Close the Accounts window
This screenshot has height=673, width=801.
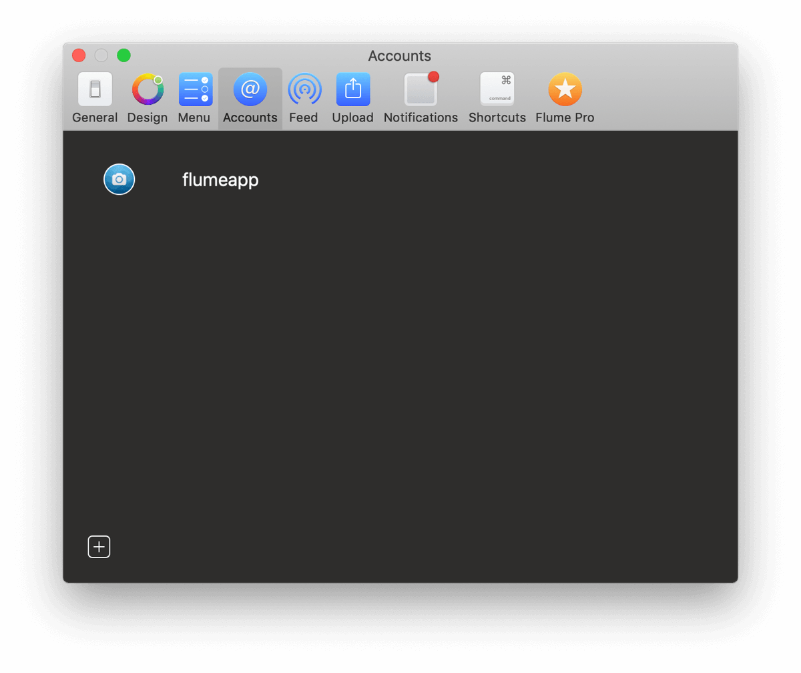pos(79,55)
